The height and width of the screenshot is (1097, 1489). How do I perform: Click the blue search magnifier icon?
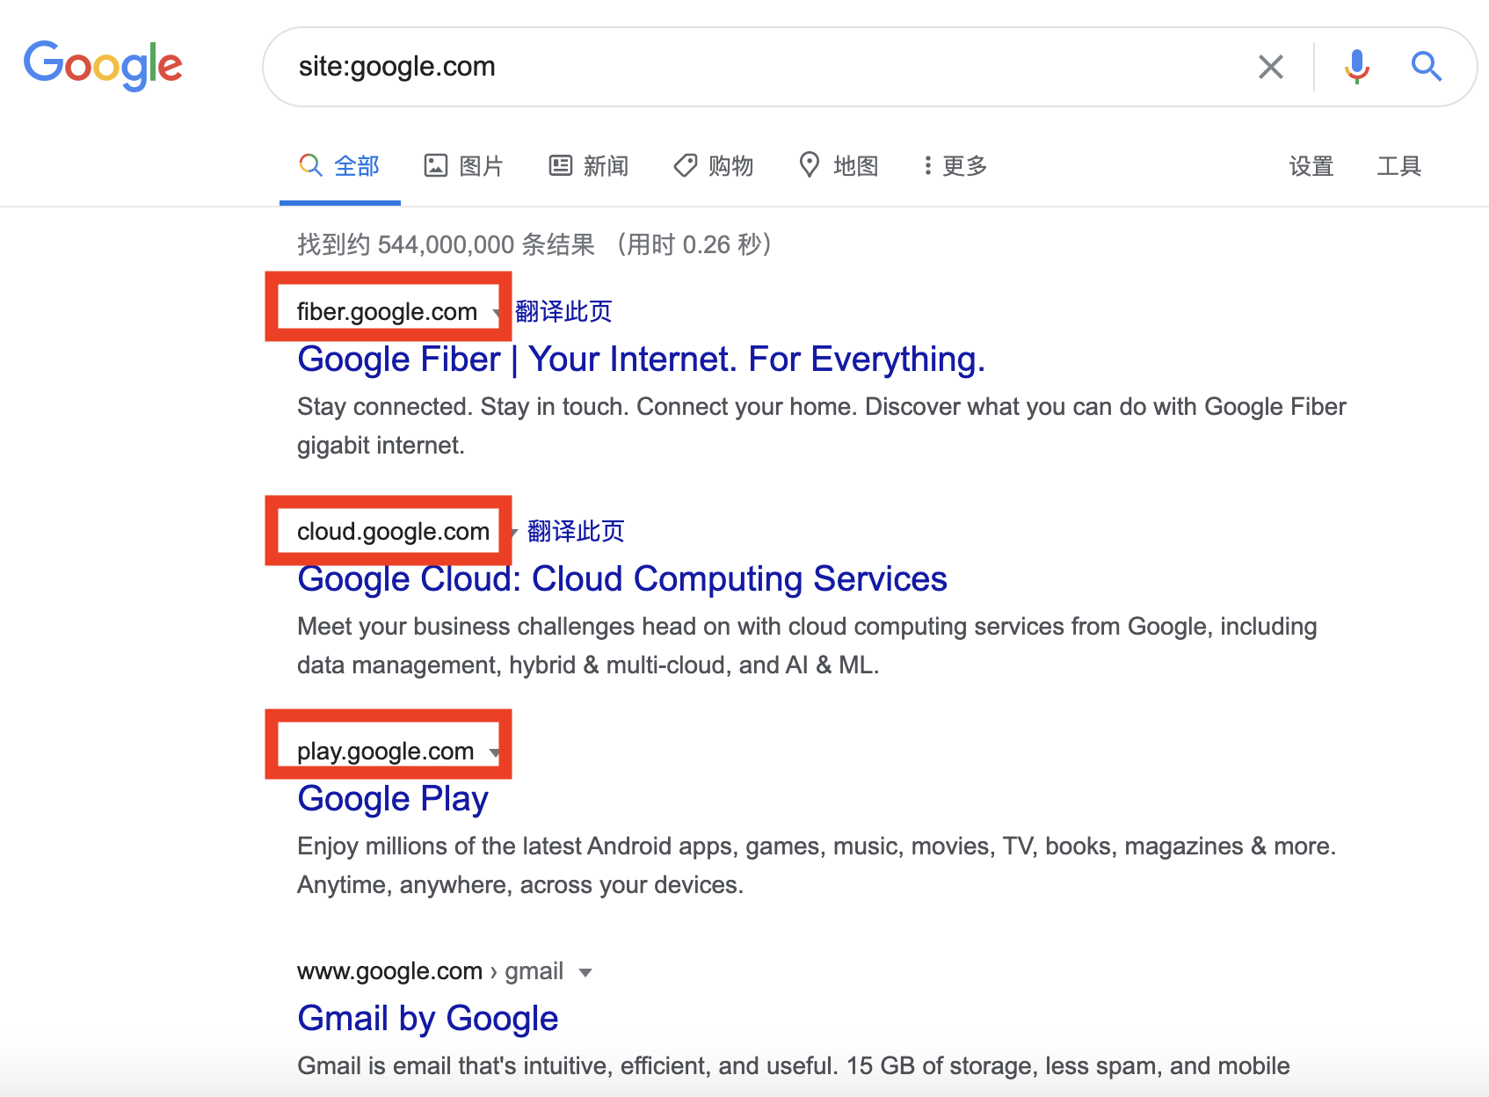click(x=1426, y=67)
